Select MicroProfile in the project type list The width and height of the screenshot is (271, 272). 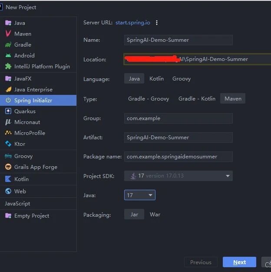(38, 133)
